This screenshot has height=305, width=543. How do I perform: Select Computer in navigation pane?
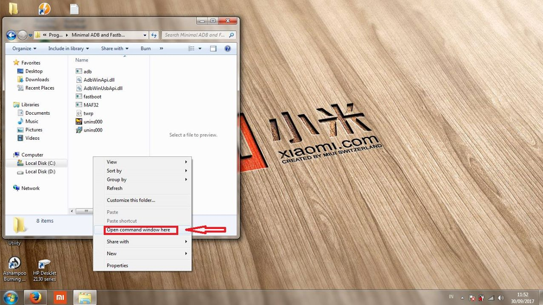[x=28, y=155]
